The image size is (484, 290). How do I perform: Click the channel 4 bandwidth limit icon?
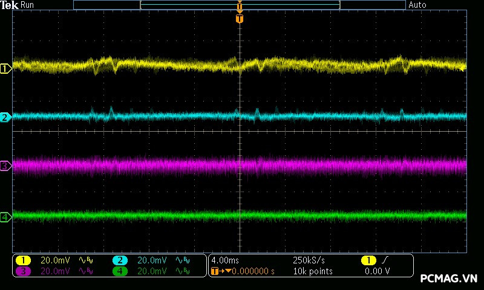click(x=181, y=271)
